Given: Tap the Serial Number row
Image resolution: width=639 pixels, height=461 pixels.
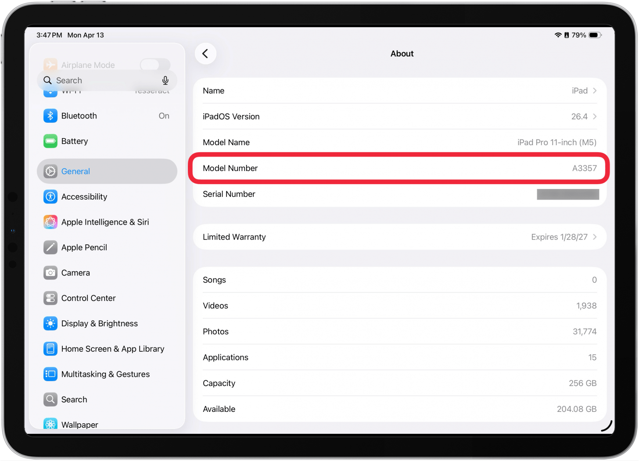Looking at the screenshot, I should tap(400, 194).
